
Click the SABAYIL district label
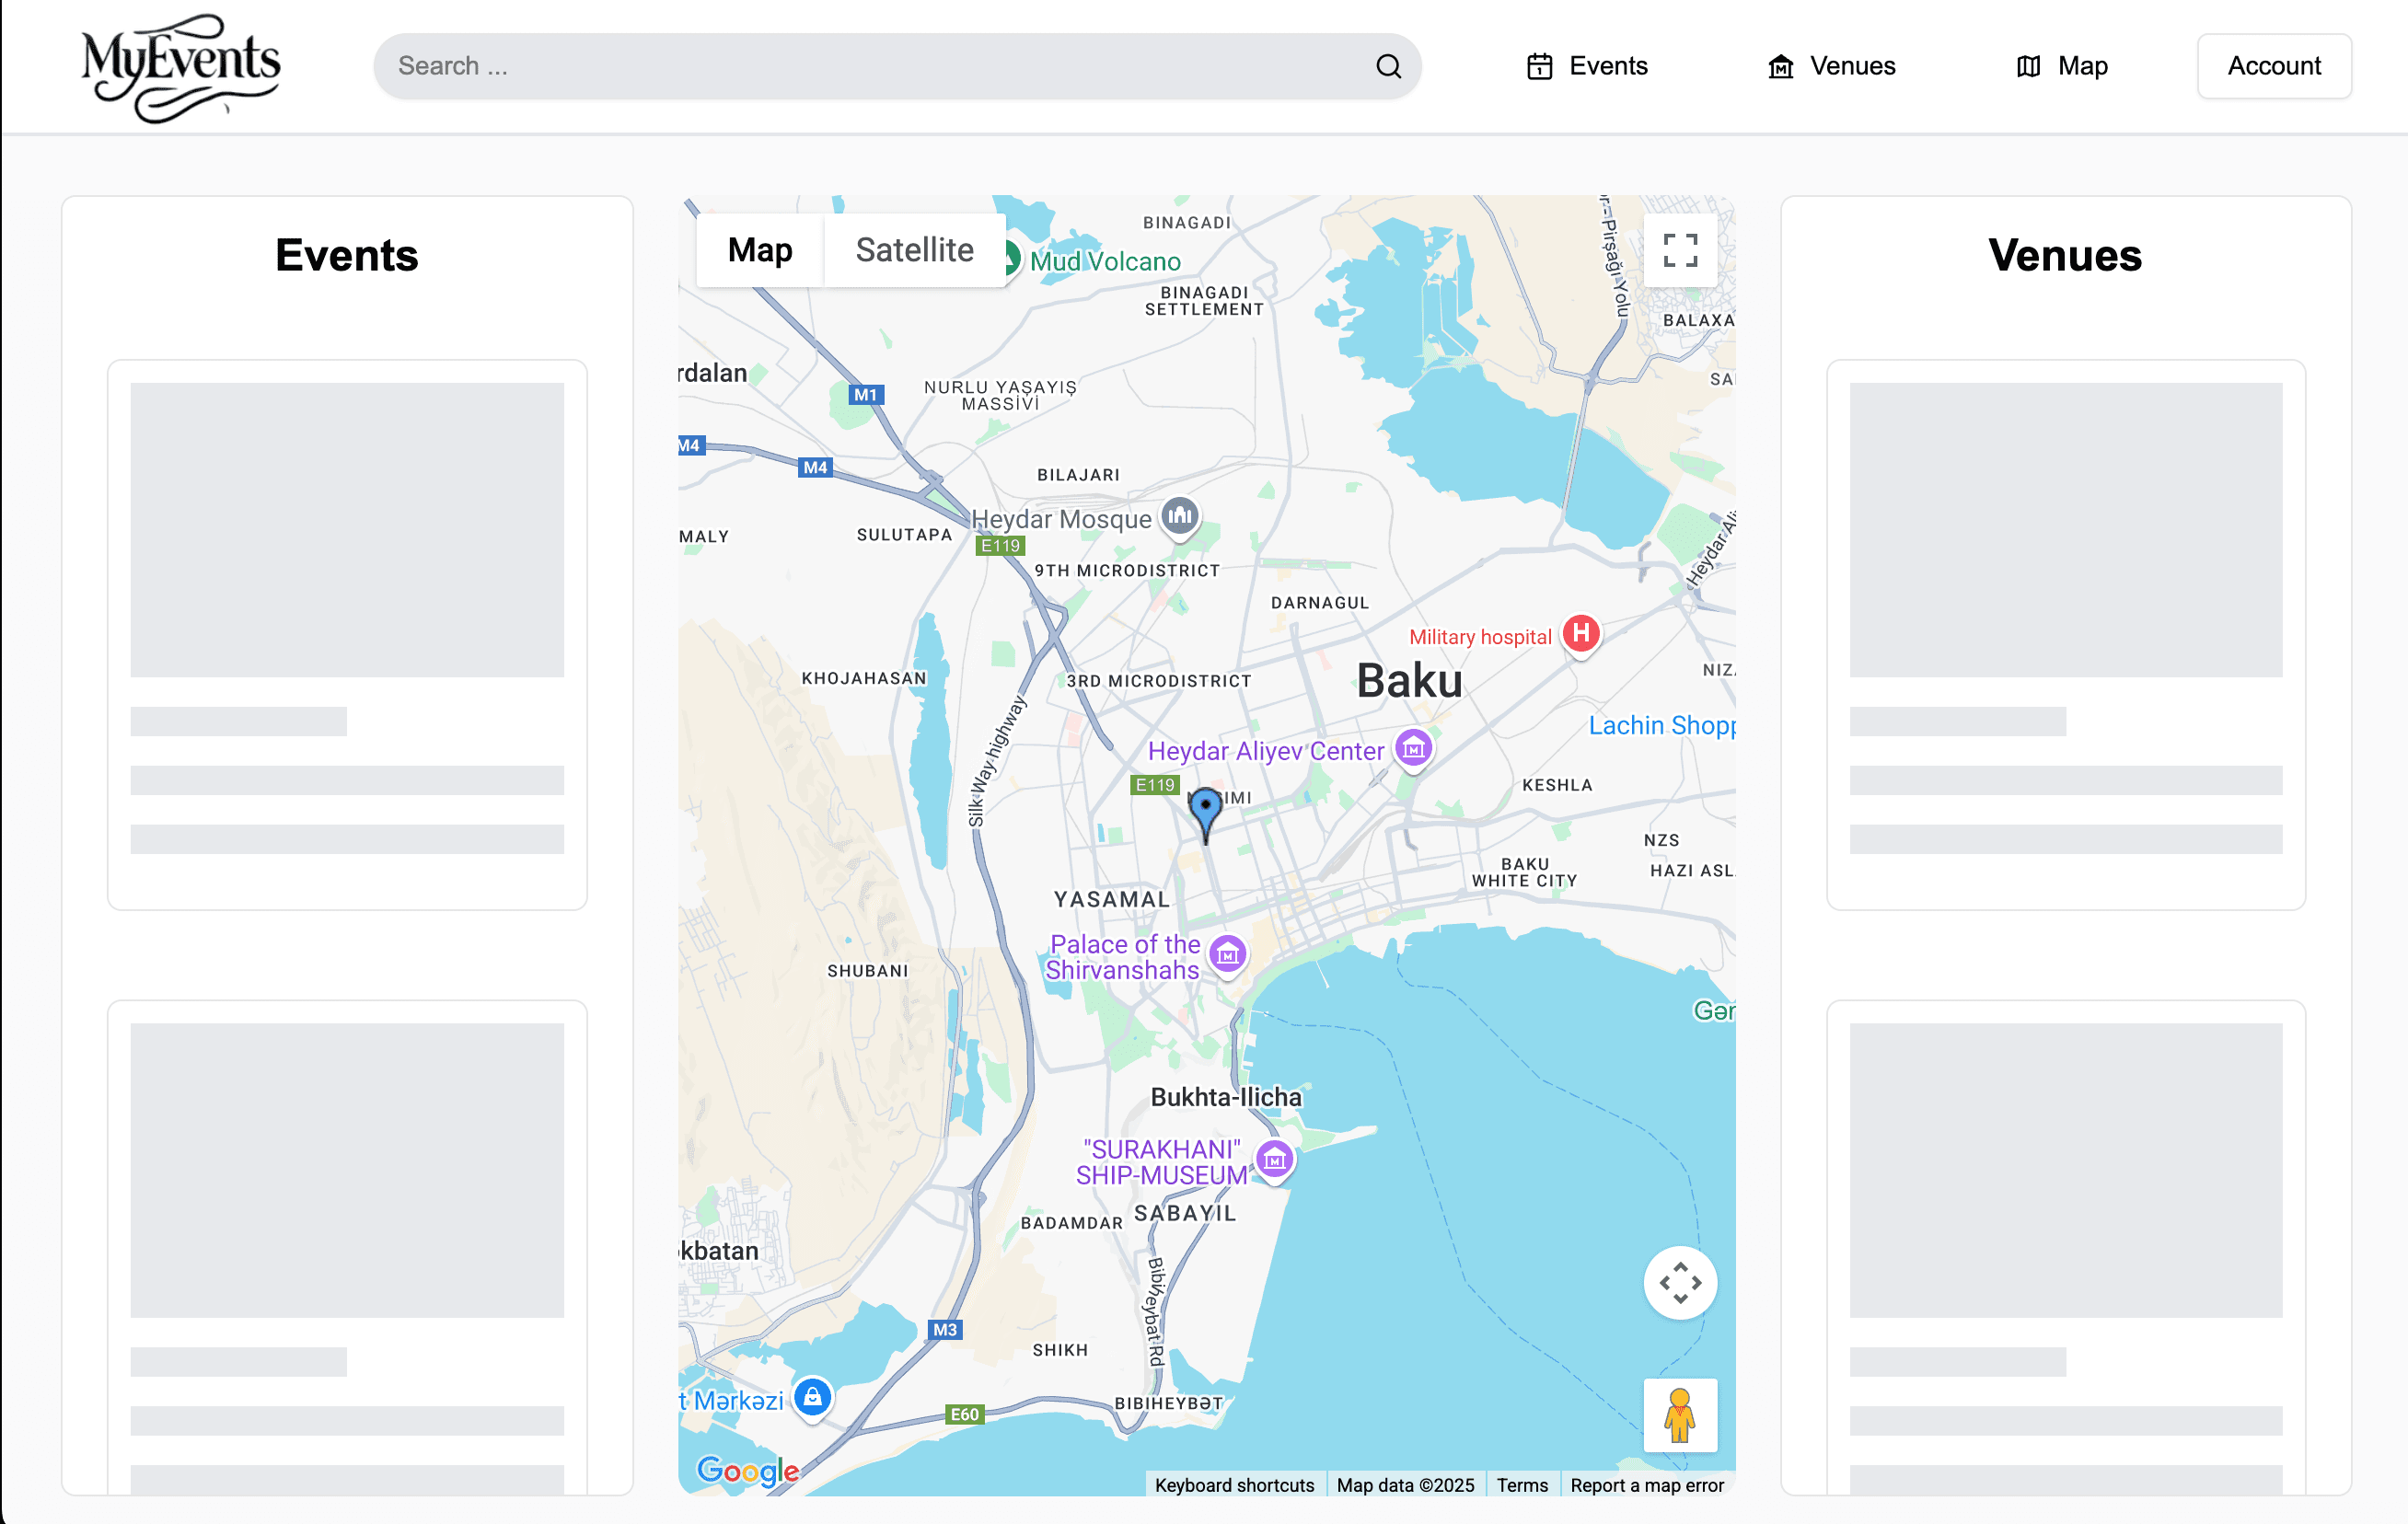click(x=1185, y=1213)
